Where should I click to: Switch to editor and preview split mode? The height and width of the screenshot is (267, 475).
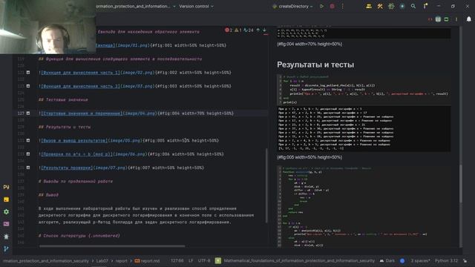[438, 19]
